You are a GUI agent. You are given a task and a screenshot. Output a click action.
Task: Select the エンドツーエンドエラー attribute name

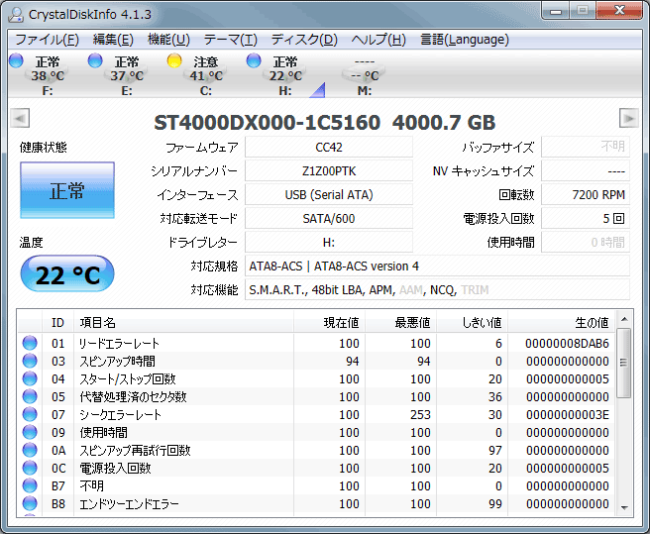pos(129,503)
